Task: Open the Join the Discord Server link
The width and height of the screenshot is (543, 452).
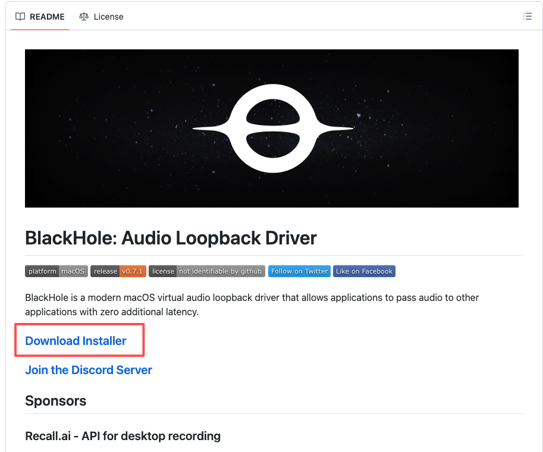Action: pos(89,370)
